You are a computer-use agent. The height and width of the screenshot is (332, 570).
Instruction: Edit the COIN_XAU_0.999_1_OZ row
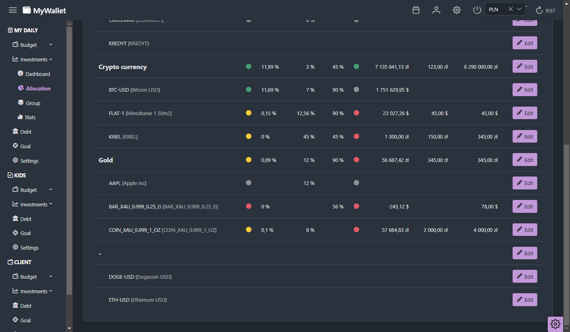525,230
